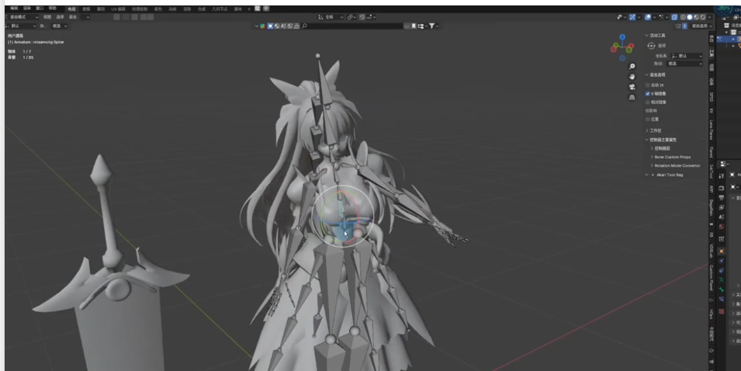The height and width of the screenshot is (371, 741).
Task: Toggle X-ray display icon in header
Action: click(674, 17)
